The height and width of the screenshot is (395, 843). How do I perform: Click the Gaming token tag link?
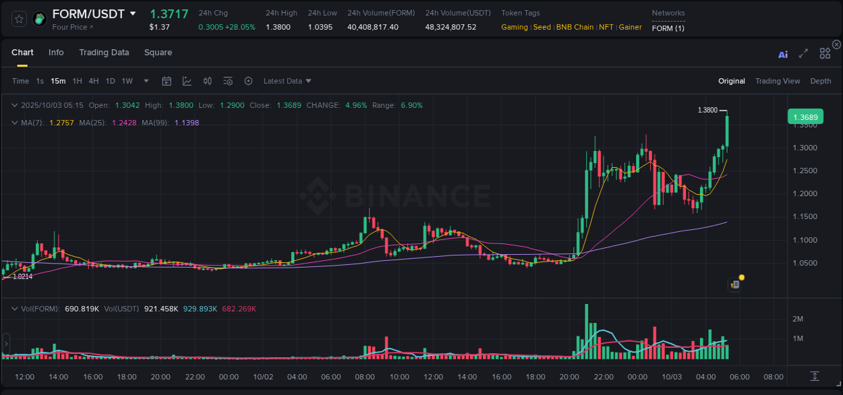[x=513, y=27]
